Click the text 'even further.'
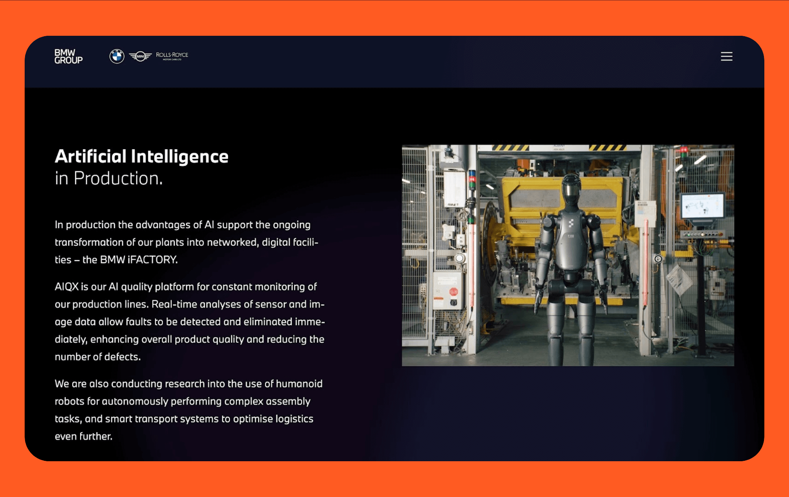This screenshot has height=497, width=789. point(83,436)
